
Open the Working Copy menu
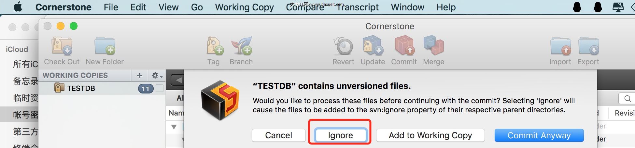(x=244, y=7)
